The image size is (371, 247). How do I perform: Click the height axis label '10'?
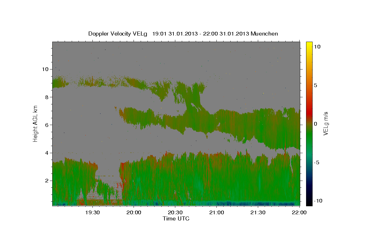click(x=45, y=69)
